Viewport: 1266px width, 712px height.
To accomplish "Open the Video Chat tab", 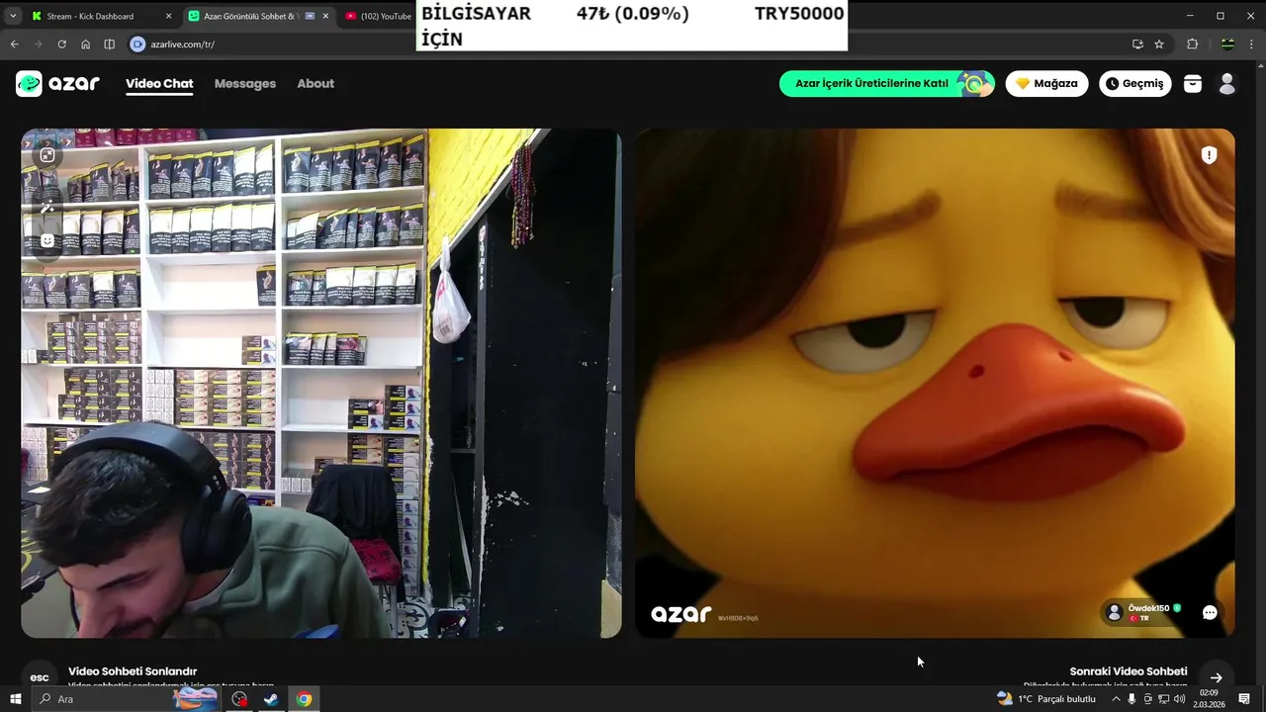I will tap(159, 84).
